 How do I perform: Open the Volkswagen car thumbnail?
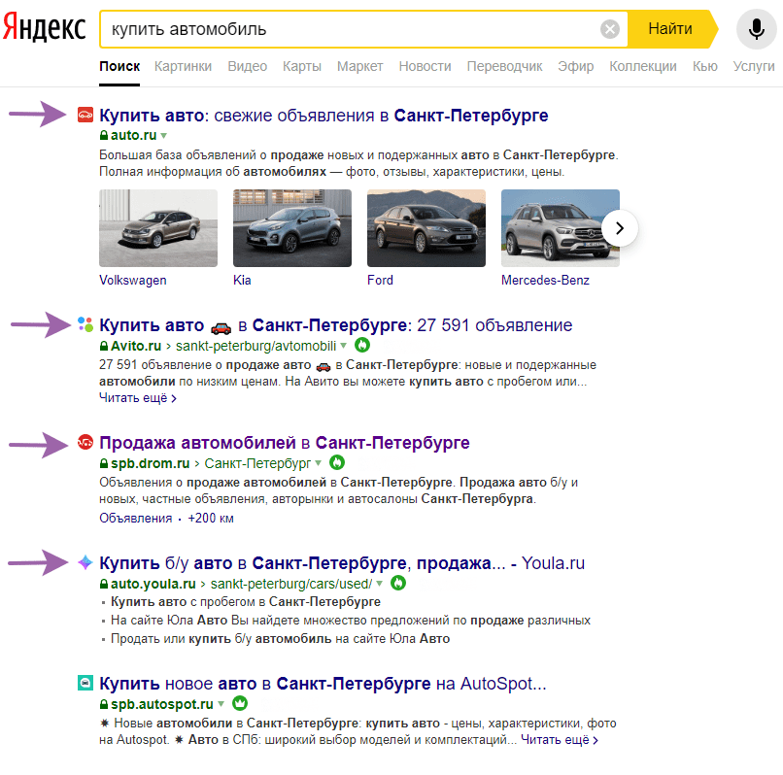158,228
